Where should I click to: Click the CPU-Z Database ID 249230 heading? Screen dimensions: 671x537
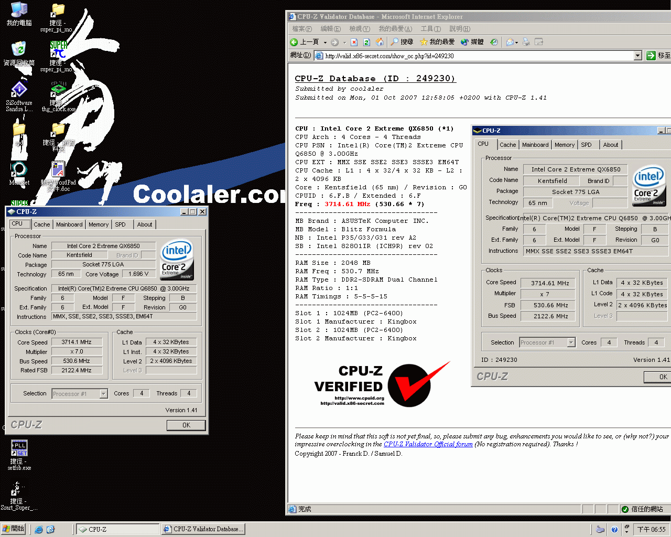tap(375, 79)
